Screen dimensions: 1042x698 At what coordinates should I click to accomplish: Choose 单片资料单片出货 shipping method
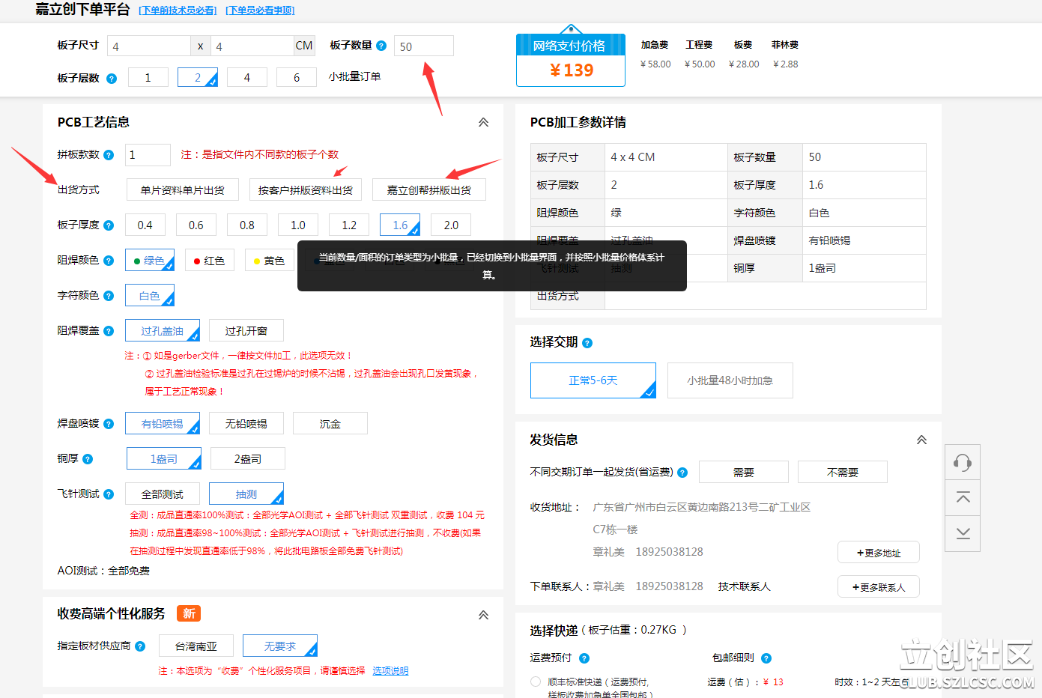[182, 189]
